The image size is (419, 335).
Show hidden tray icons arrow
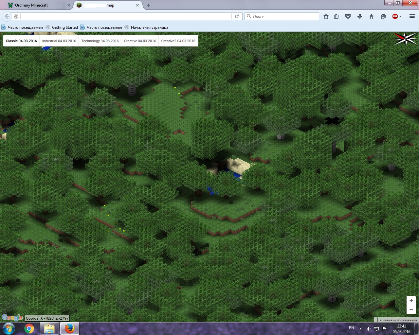(360, 329)
